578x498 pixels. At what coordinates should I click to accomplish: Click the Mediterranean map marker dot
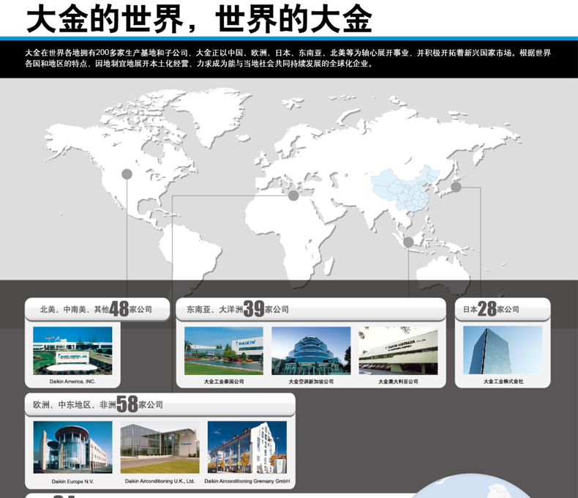click(293, 196)
